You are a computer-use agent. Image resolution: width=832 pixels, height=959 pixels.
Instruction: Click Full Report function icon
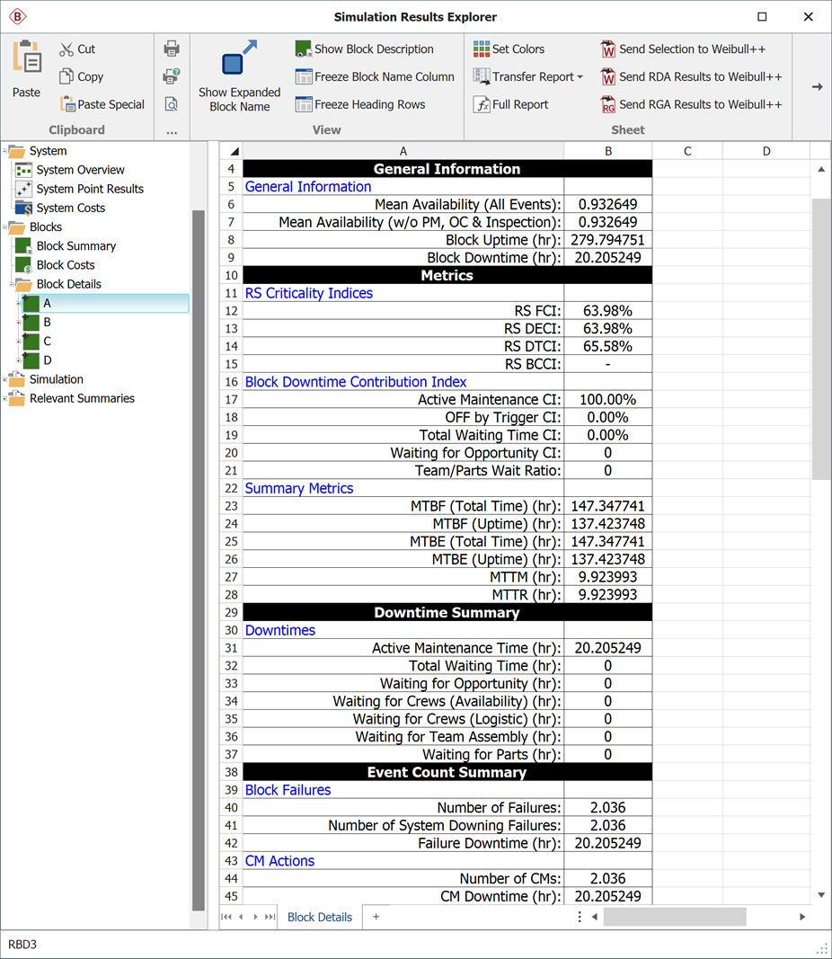coord(482,104)
